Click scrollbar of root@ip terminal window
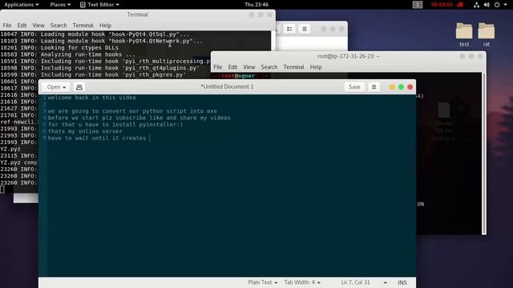Screen dimensions: 513x288 pyautogui.click(x=484, y=154)
